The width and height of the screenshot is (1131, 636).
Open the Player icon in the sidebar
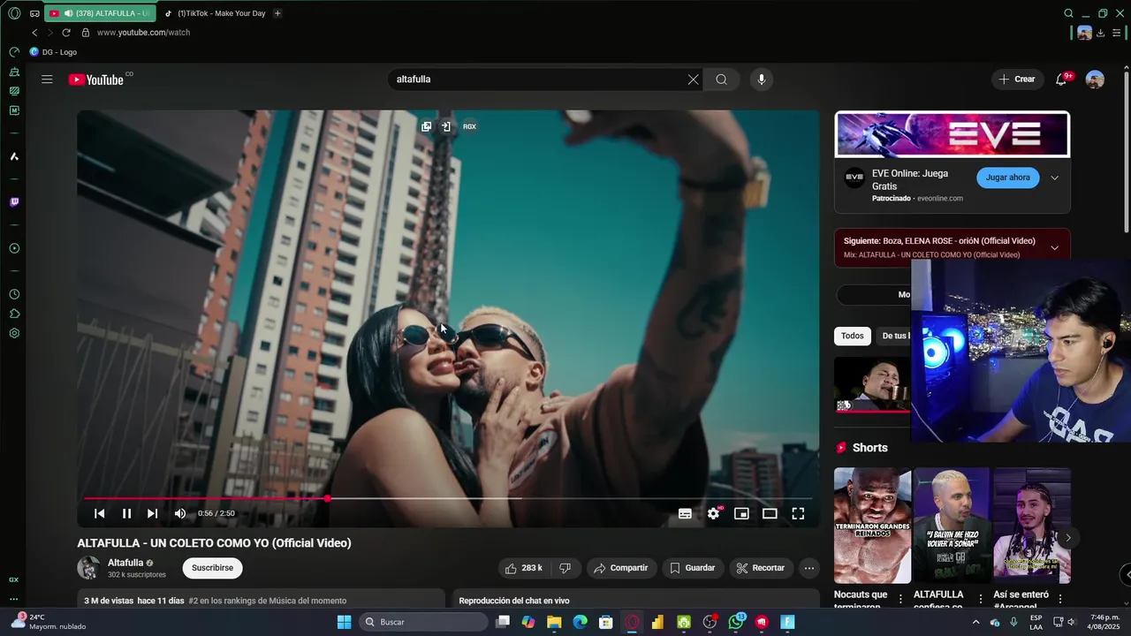click(14, 248)
